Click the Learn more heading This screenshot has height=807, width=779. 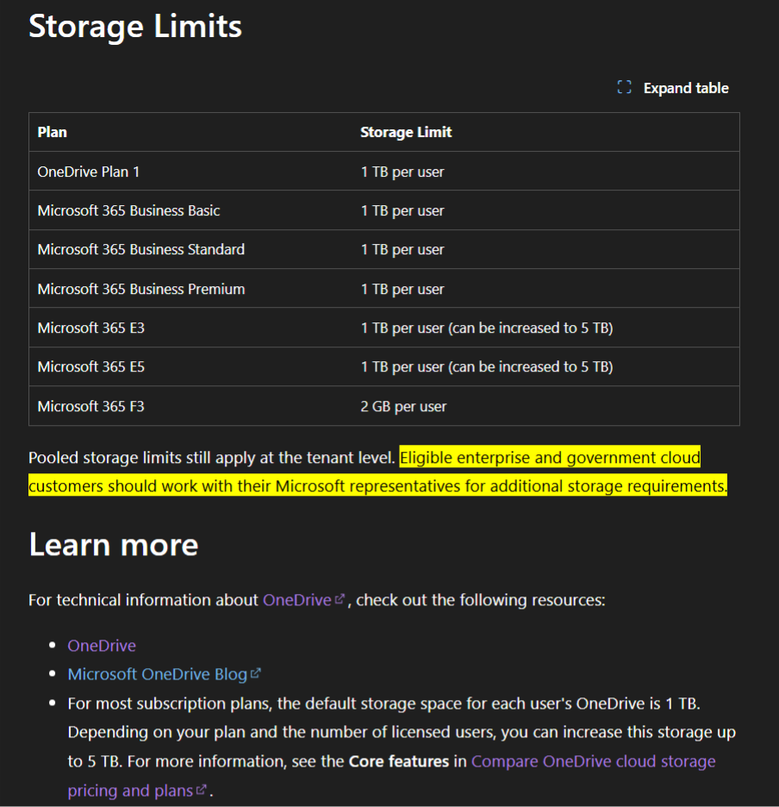tap(114, 545)
